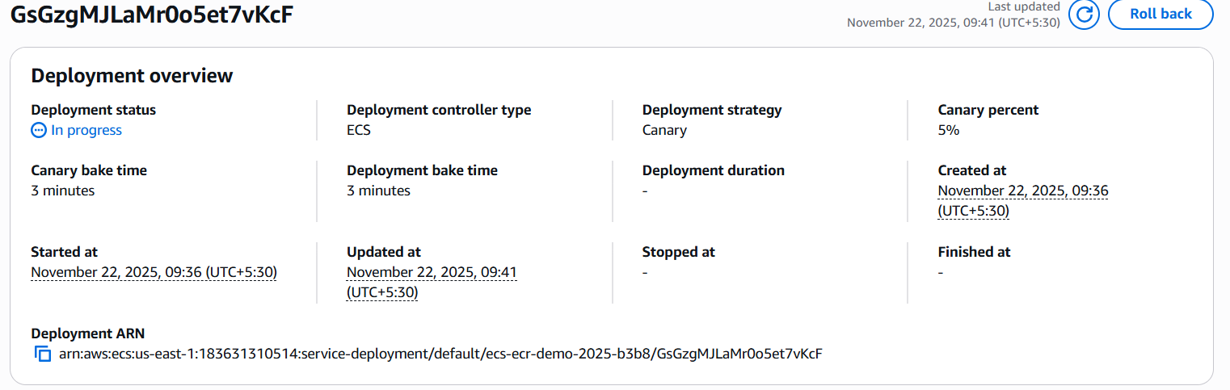Click the Last updated timestamp text
The image size is (1230, 390).
[x=953, y=23]
